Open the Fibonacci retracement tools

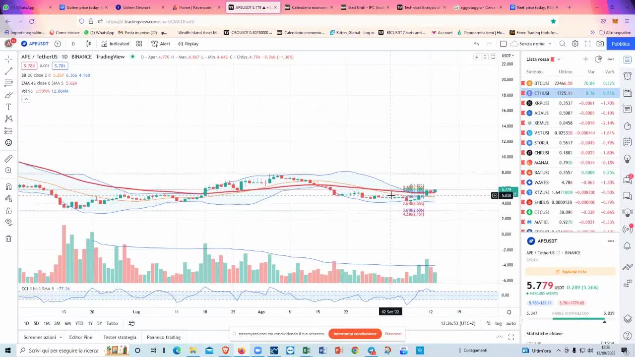tap(8, 83)
